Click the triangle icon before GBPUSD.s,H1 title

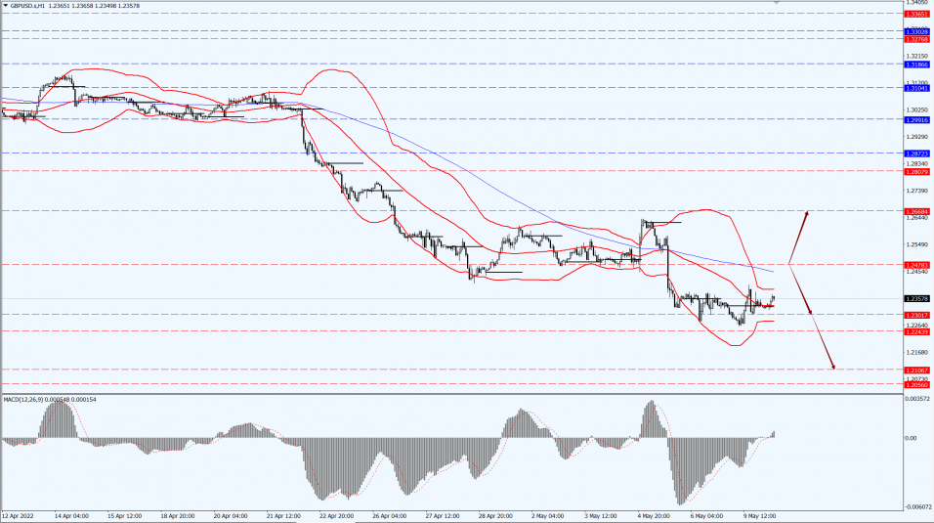pyautogui.click(x=5, y=5)
